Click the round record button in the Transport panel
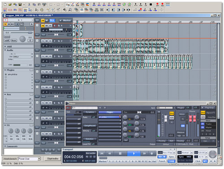The width and height of the screenshot is (224, 169). click(x=152, y=153)
